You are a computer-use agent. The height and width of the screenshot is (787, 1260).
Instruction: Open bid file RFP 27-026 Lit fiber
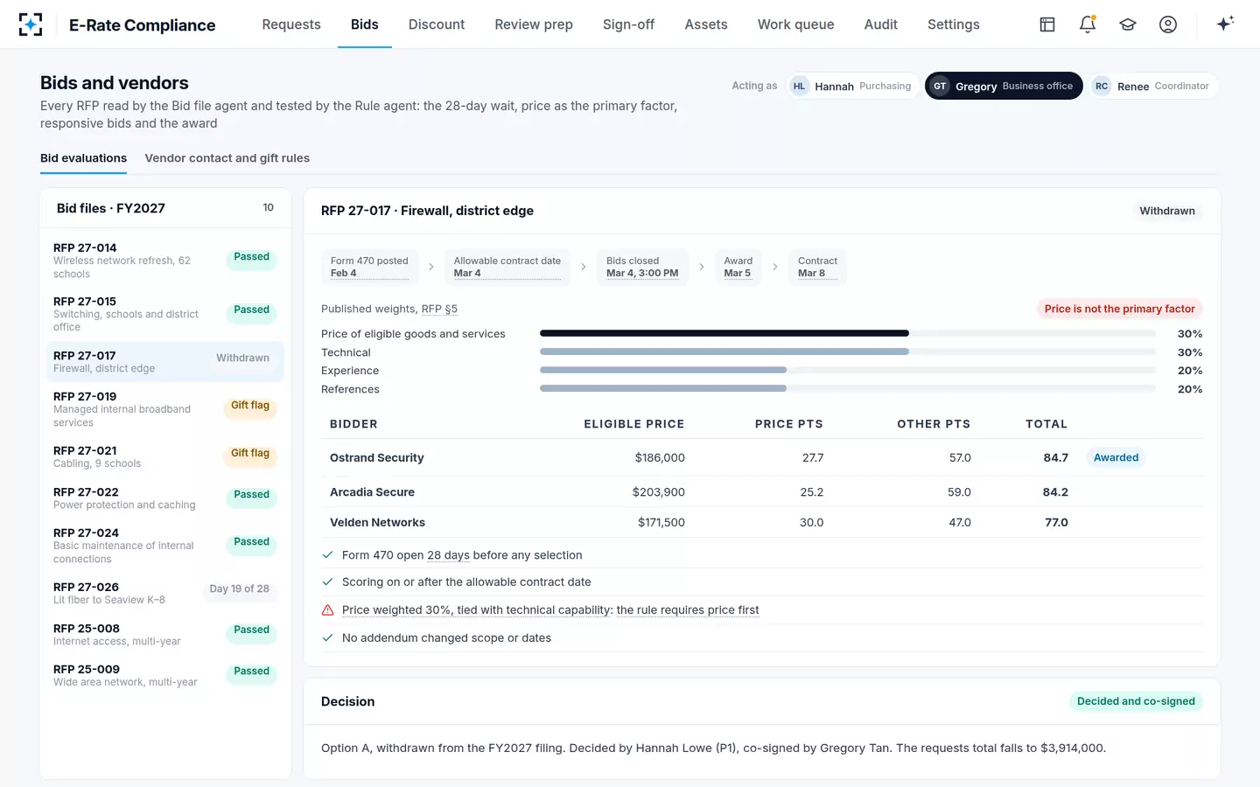[x=164, y=593]
